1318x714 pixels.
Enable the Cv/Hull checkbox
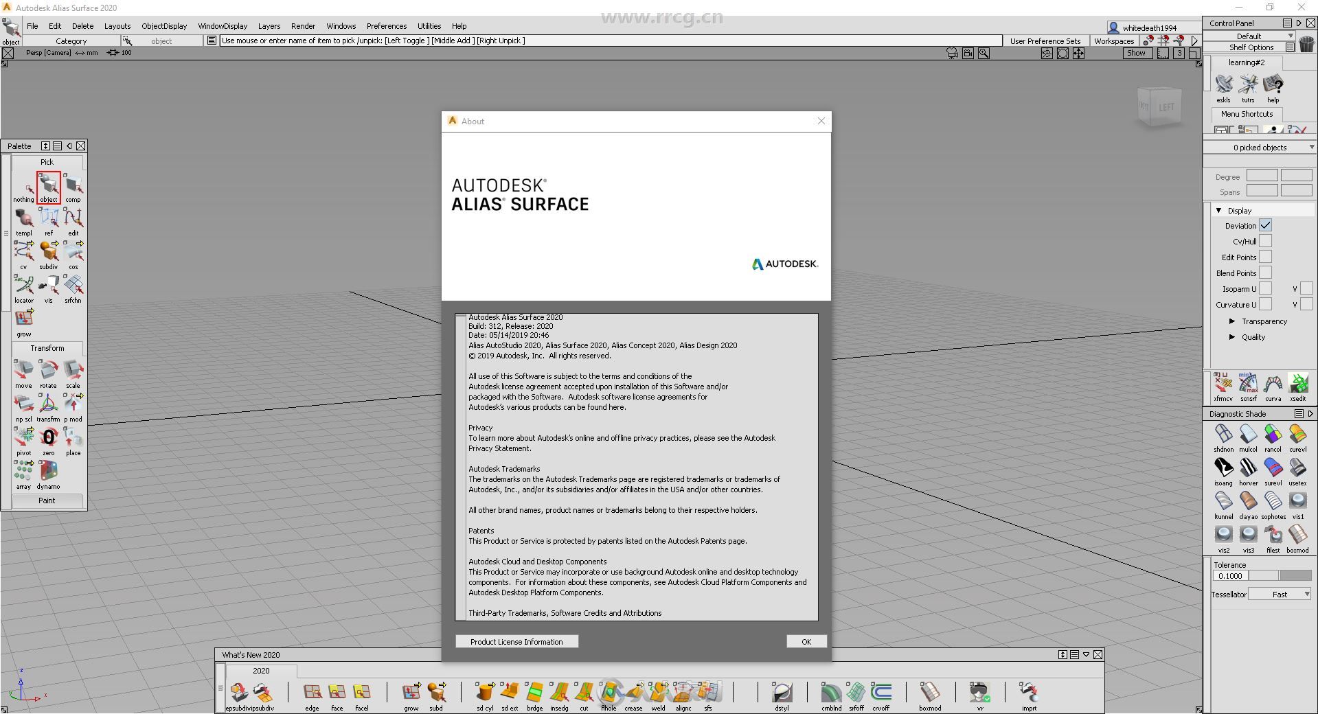[1265, 241]
